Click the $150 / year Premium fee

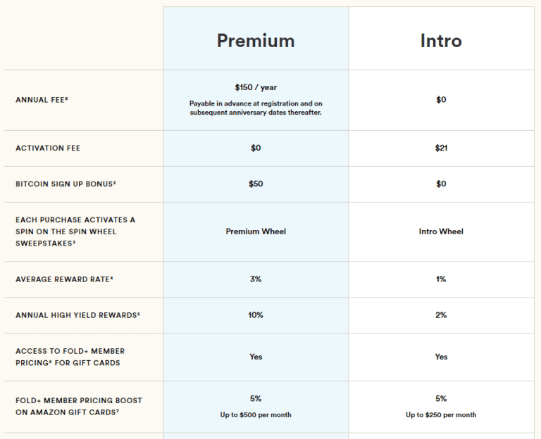(x=256, y=87)
